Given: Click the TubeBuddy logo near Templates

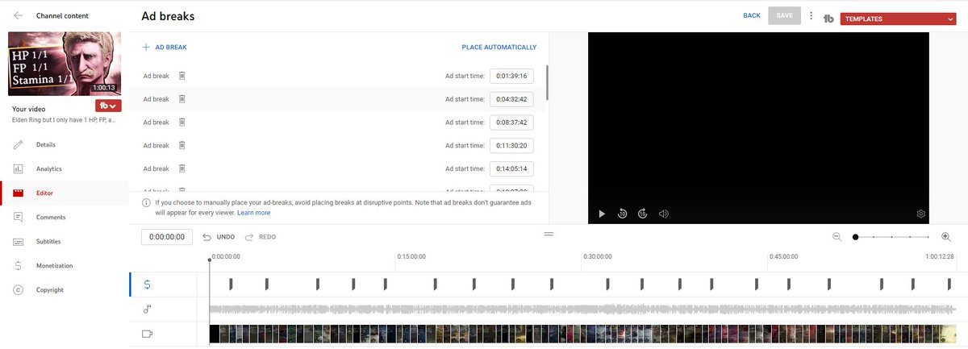Looking at the screenshot, I should click(x=828, y=18).
